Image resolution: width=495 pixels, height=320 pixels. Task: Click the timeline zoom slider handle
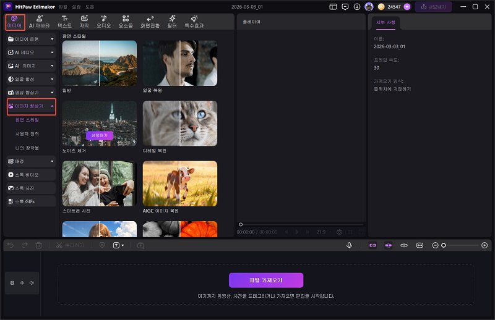pyautogui.click(x=444, y=245)
